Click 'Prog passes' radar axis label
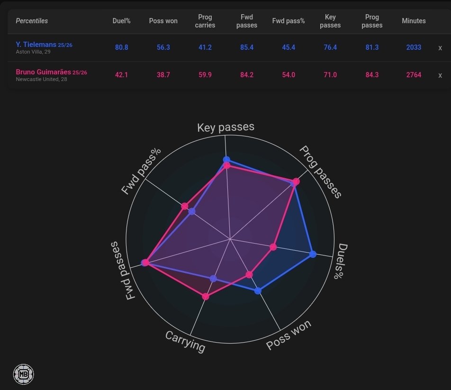451x390 pixels. (x=320, y=172)
